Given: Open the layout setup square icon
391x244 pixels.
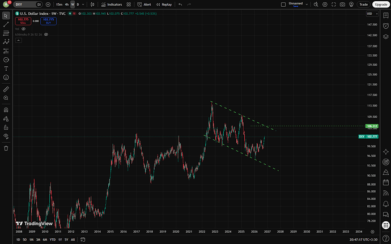Looking at the screenshot, I should pos(283,5).
